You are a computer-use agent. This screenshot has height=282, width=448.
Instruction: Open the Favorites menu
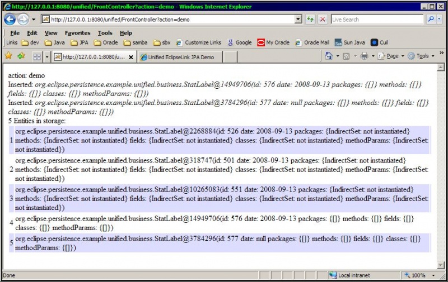(x=77, y=33)
